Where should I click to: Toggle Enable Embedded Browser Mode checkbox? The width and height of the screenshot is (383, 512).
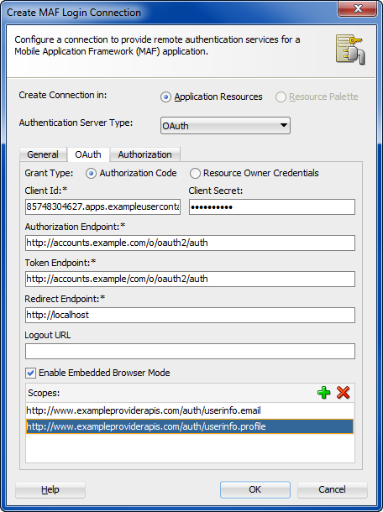[31, 373]
